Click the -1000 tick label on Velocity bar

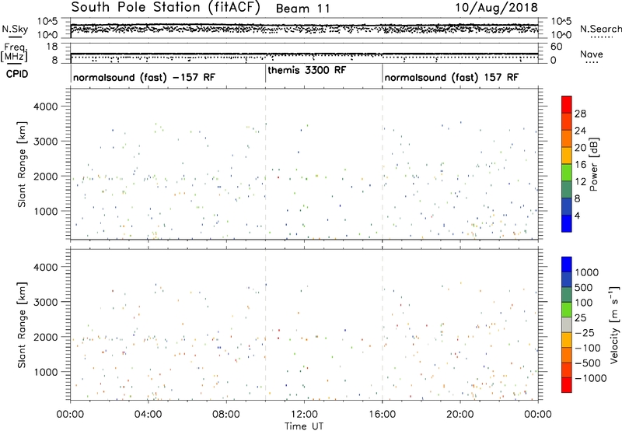click(x=590, y=378)
